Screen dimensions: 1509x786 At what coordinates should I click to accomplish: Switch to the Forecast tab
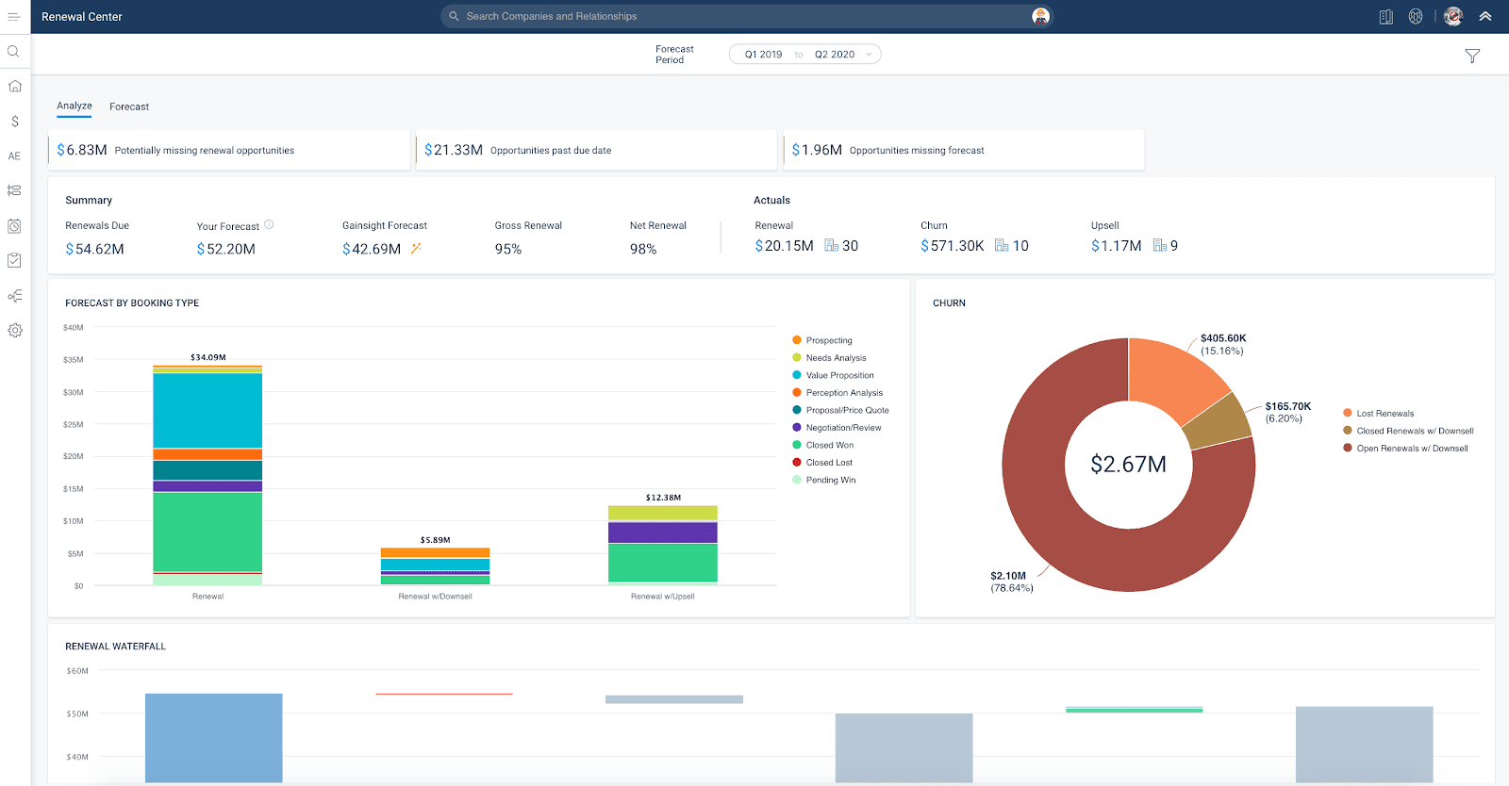129,106
